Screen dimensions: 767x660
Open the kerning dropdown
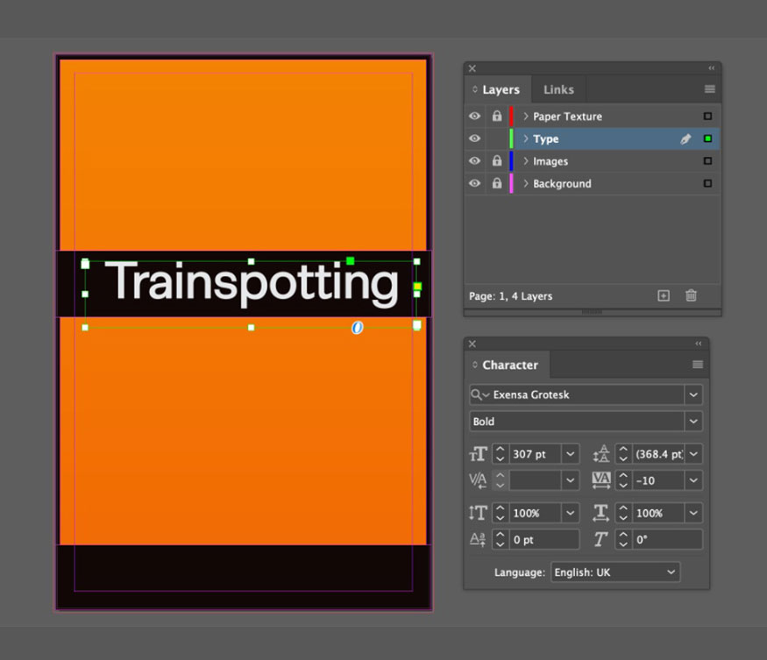(571, 480)
